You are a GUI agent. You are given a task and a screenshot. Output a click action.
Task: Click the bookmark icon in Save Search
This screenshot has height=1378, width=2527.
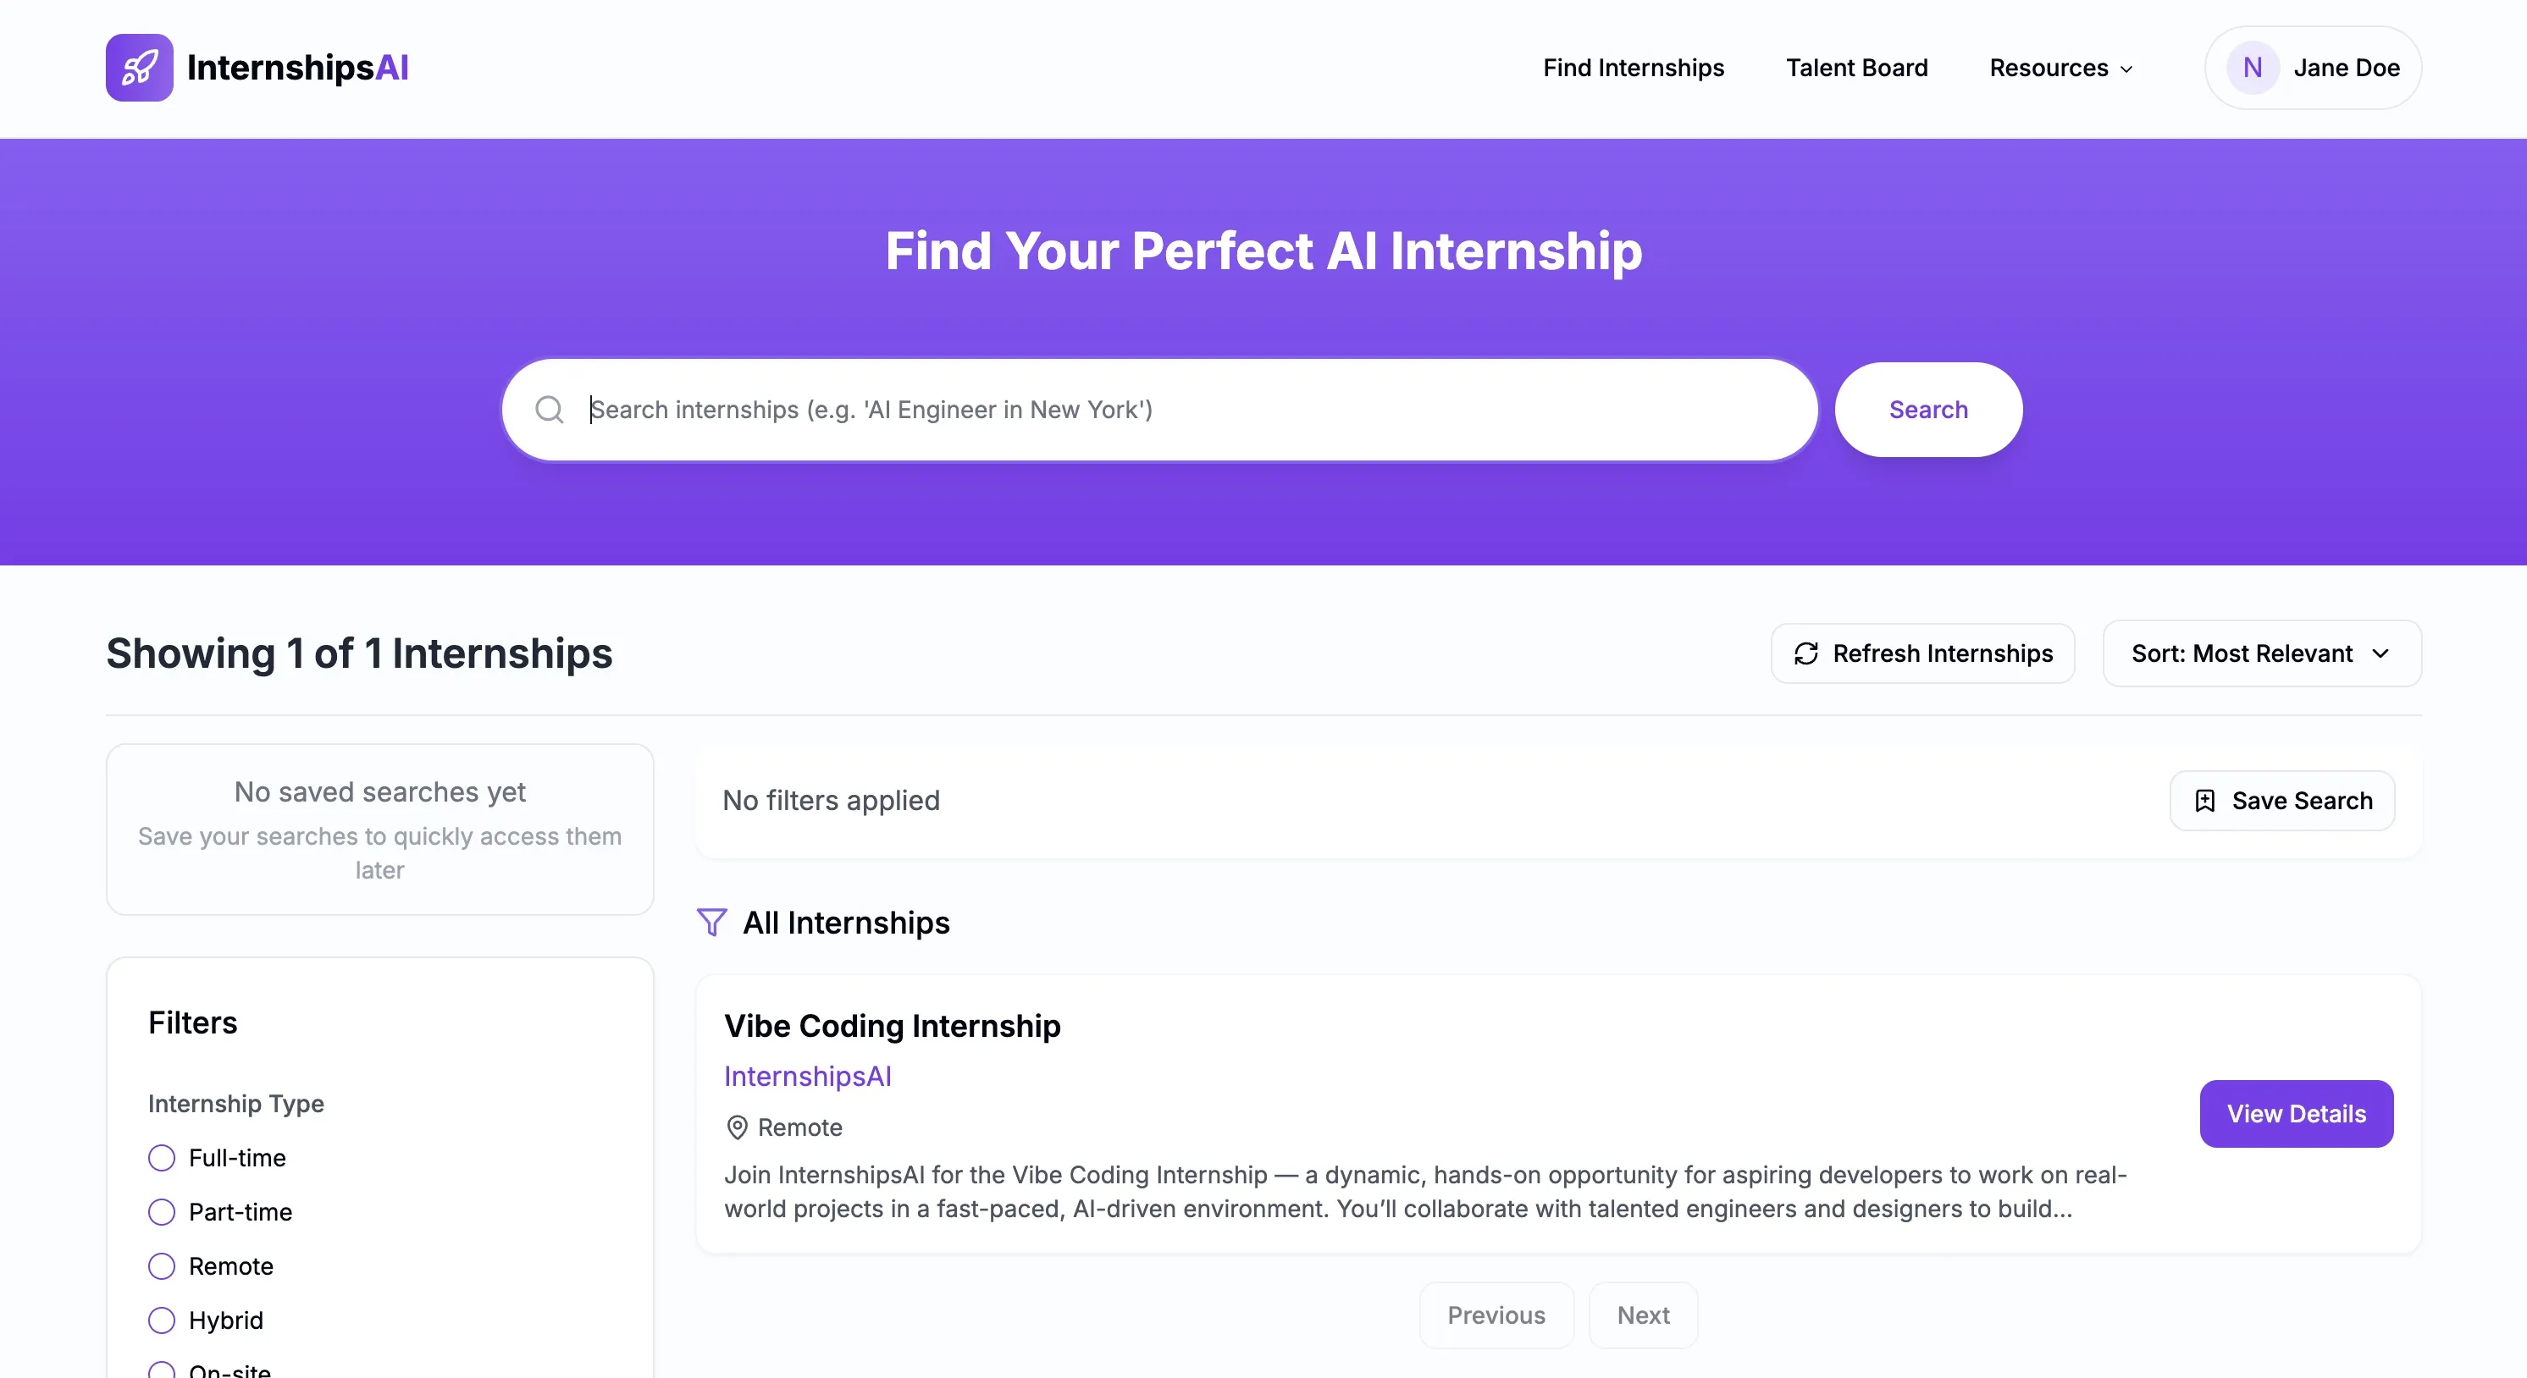pos(2204,802)
